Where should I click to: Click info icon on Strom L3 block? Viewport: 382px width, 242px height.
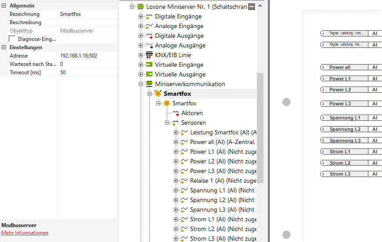(x=323, y=174)
